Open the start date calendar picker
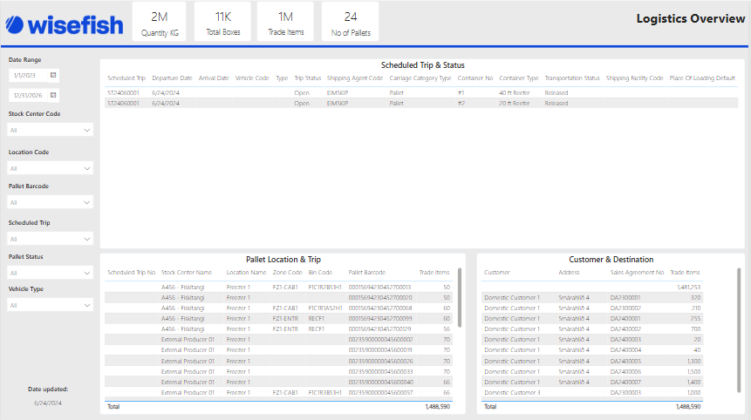Image resolution: width=751 pixels, height=420 pixels. click(x=53, y=76)
